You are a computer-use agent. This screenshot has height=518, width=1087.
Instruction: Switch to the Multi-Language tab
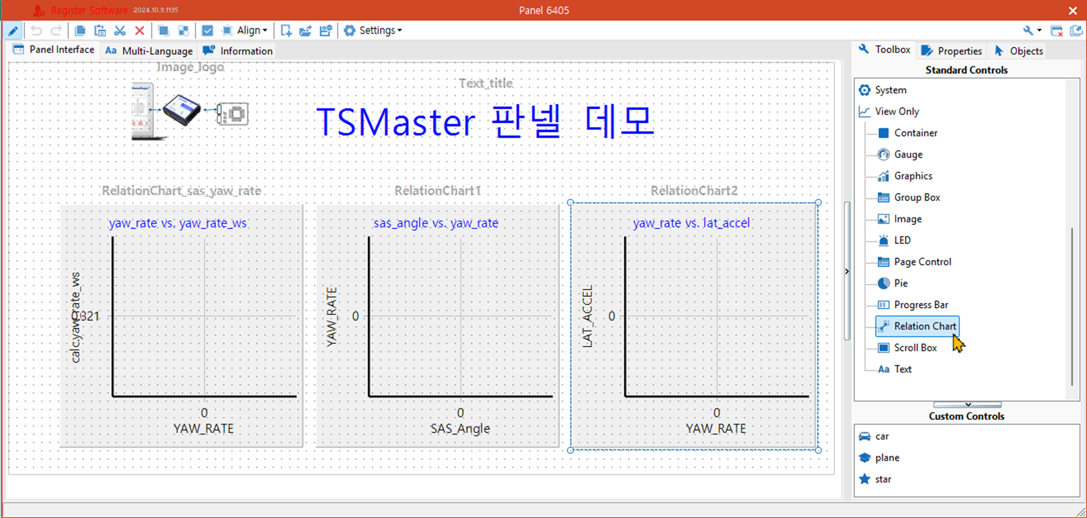tap(149, 51)
